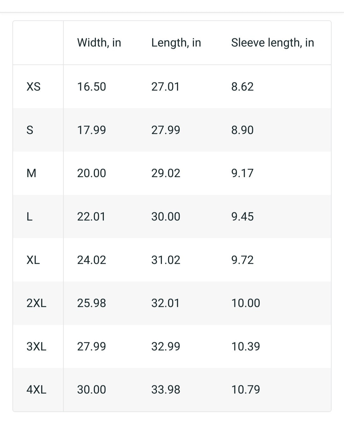Click the "Length, in" column header

click(176, 43)
